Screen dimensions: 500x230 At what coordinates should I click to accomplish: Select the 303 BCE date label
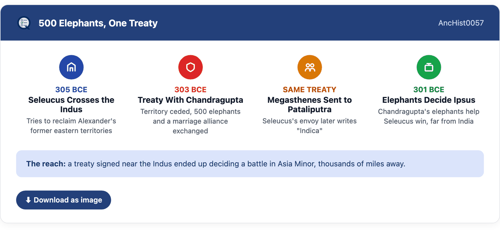(191, 89)
